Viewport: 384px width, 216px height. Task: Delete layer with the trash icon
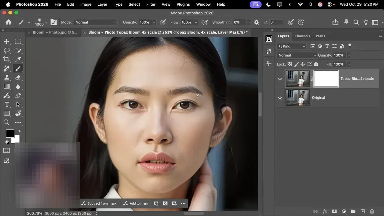click(x=373, y=211)
